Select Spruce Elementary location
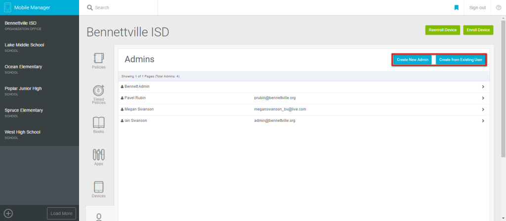 pyautogui.click(x=40, y=113)
